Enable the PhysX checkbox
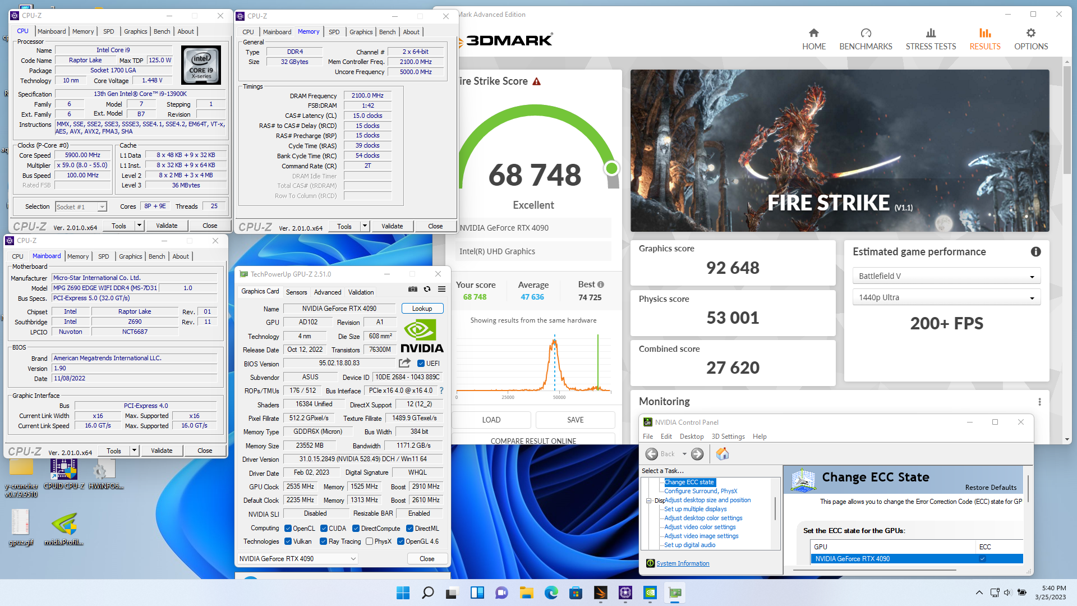The image size is (1077, 606). tap(369, 541)
